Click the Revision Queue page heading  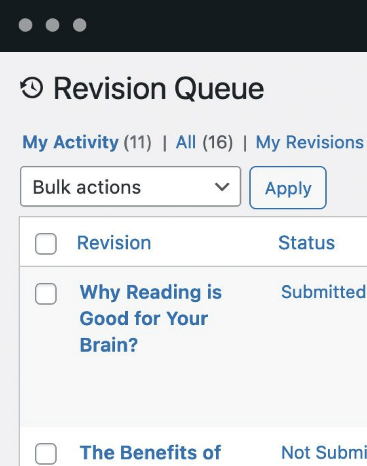point(158,89)
